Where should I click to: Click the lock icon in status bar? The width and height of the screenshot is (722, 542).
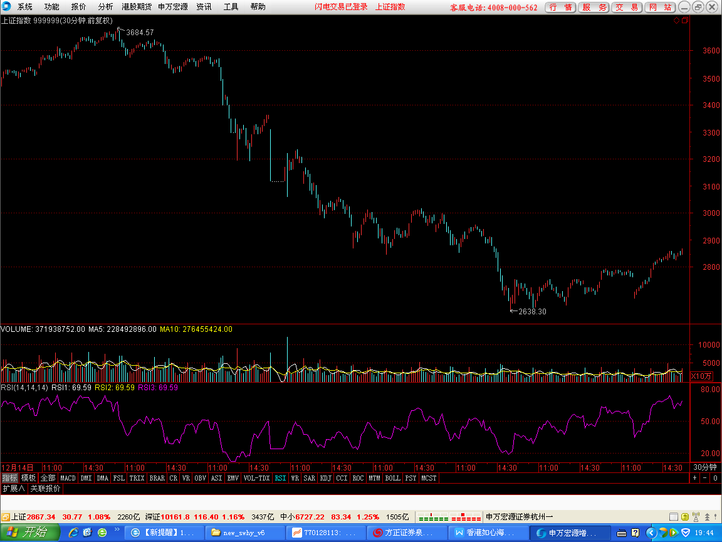[x=6, y=517]
